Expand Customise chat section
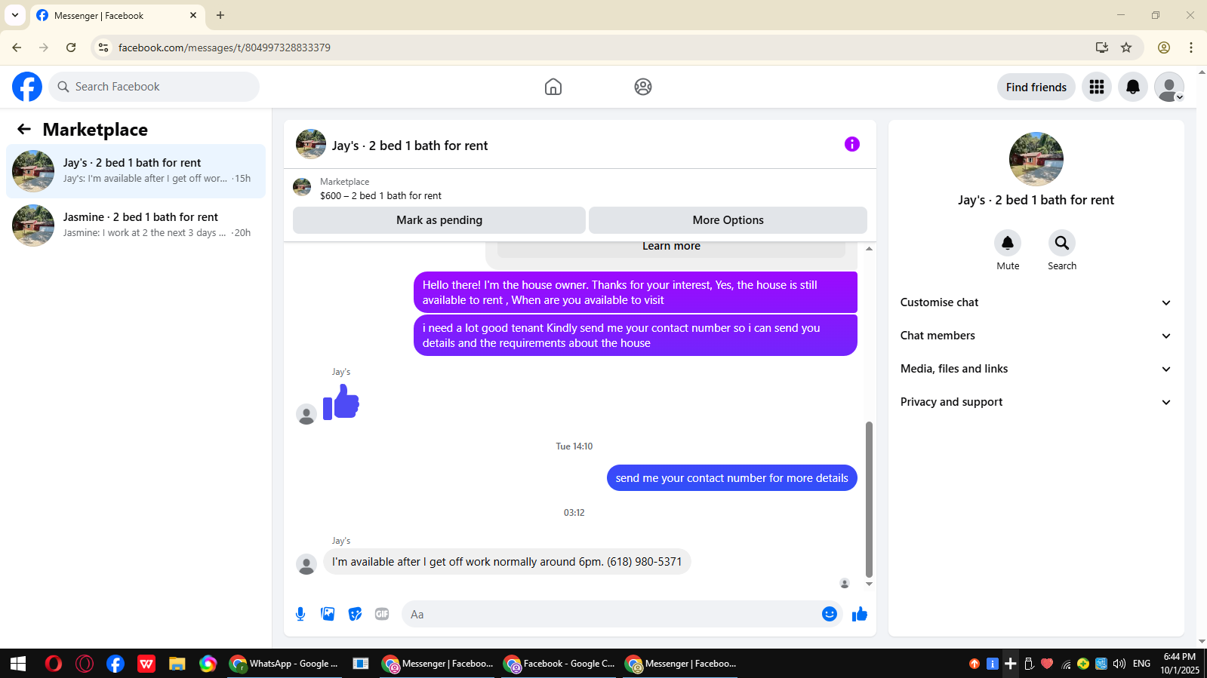The image size is (1207, 678). 1036,302
